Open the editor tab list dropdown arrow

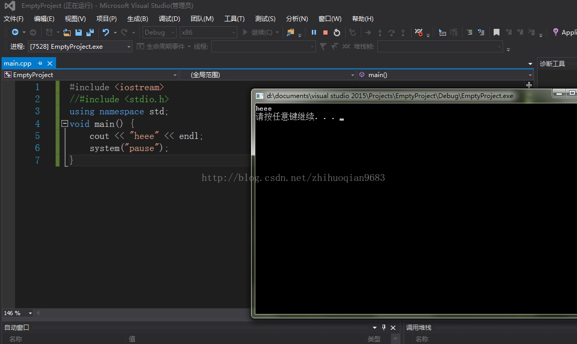coord(530,64)
